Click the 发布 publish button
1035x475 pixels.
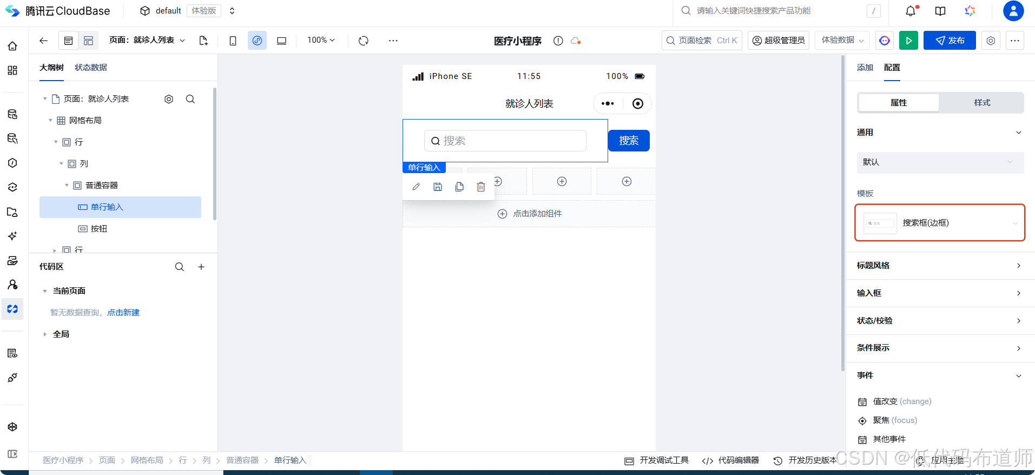click(x=950, y=41)
